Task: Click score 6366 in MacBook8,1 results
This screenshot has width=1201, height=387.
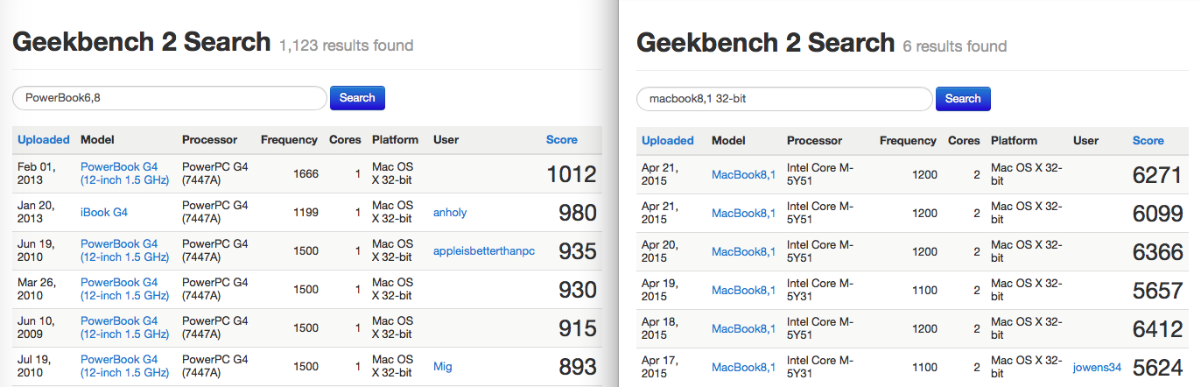Action: [1158, 252]
